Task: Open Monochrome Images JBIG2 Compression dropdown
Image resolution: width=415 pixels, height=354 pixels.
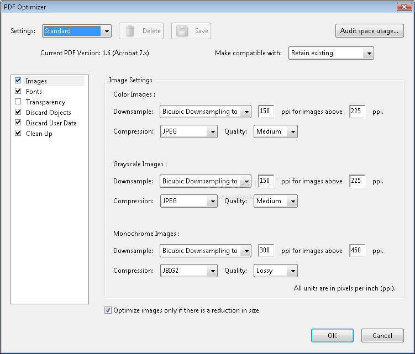Action: [188, 271]
